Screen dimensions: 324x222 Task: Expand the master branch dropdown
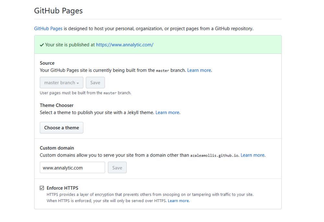[62, 83]
